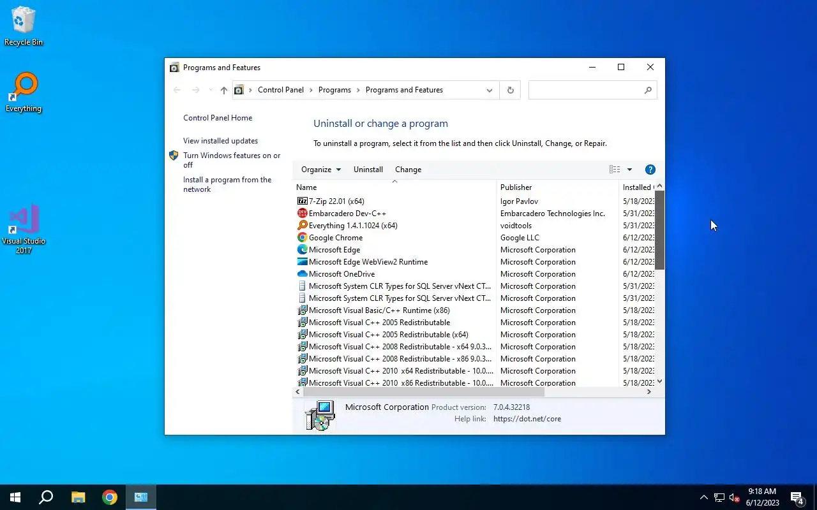
Task: Select Microsoft Edge WebView2 Runtime icon
Action: (303, 262)
